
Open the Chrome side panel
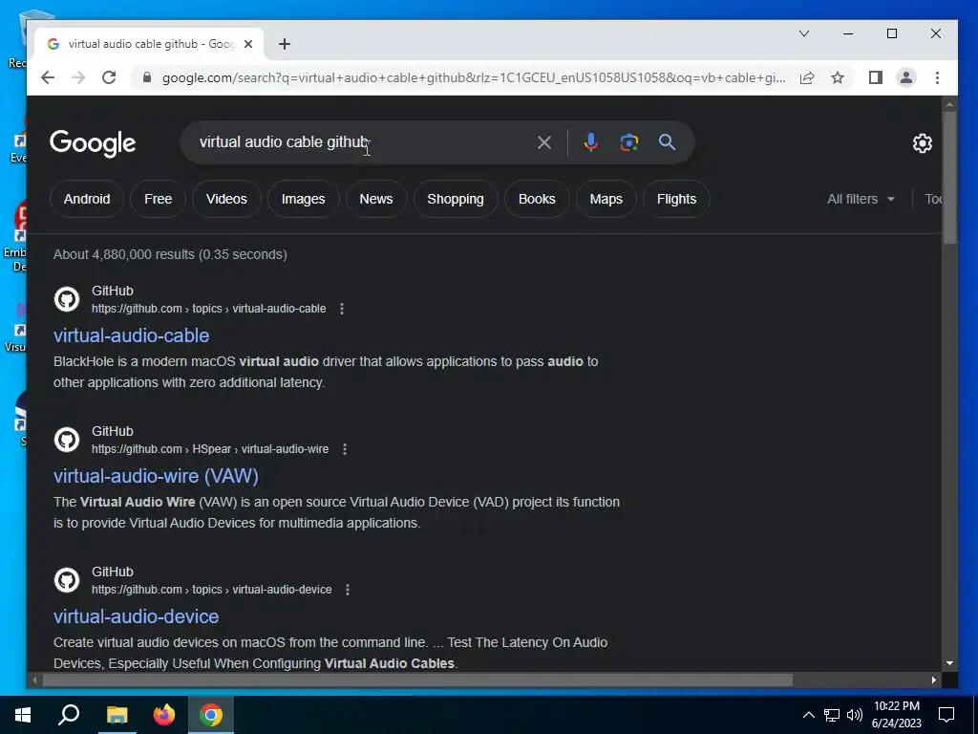coord(875,77)
